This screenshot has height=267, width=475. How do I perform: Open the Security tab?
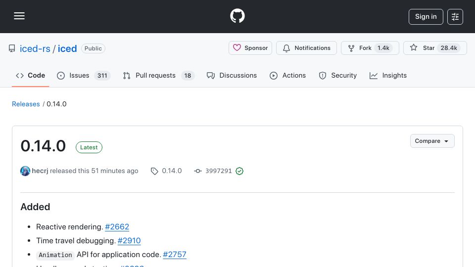coord(338,75)
